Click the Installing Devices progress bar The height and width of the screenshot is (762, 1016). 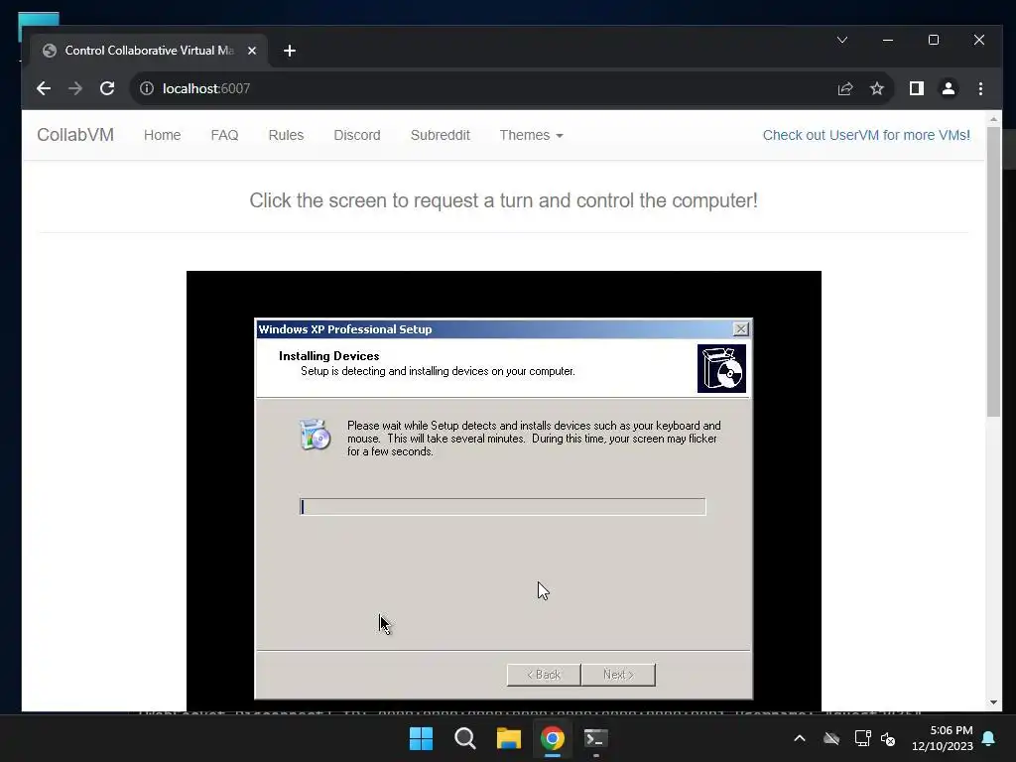(503, 507)
